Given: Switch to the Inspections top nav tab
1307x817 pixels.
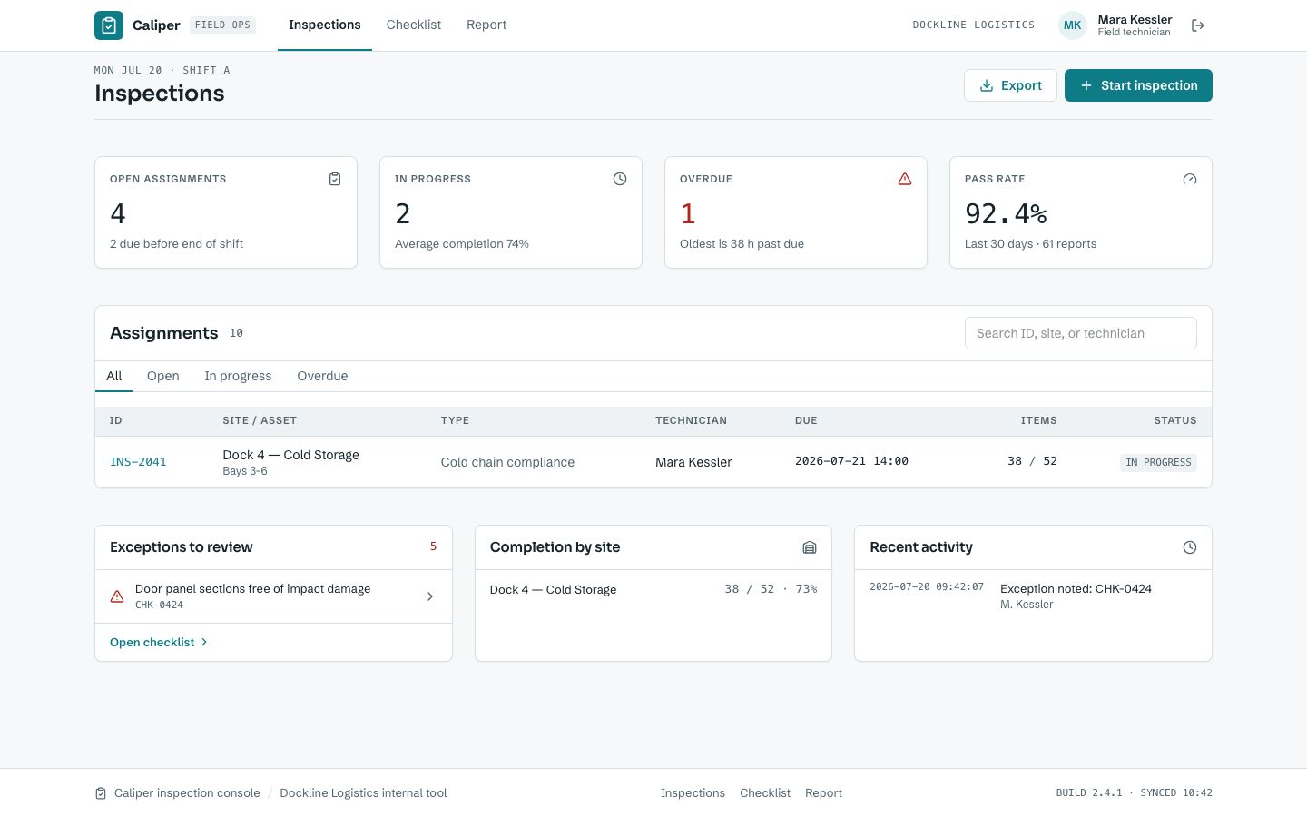Looking at the screenshot, I should (x=325, y=25).
